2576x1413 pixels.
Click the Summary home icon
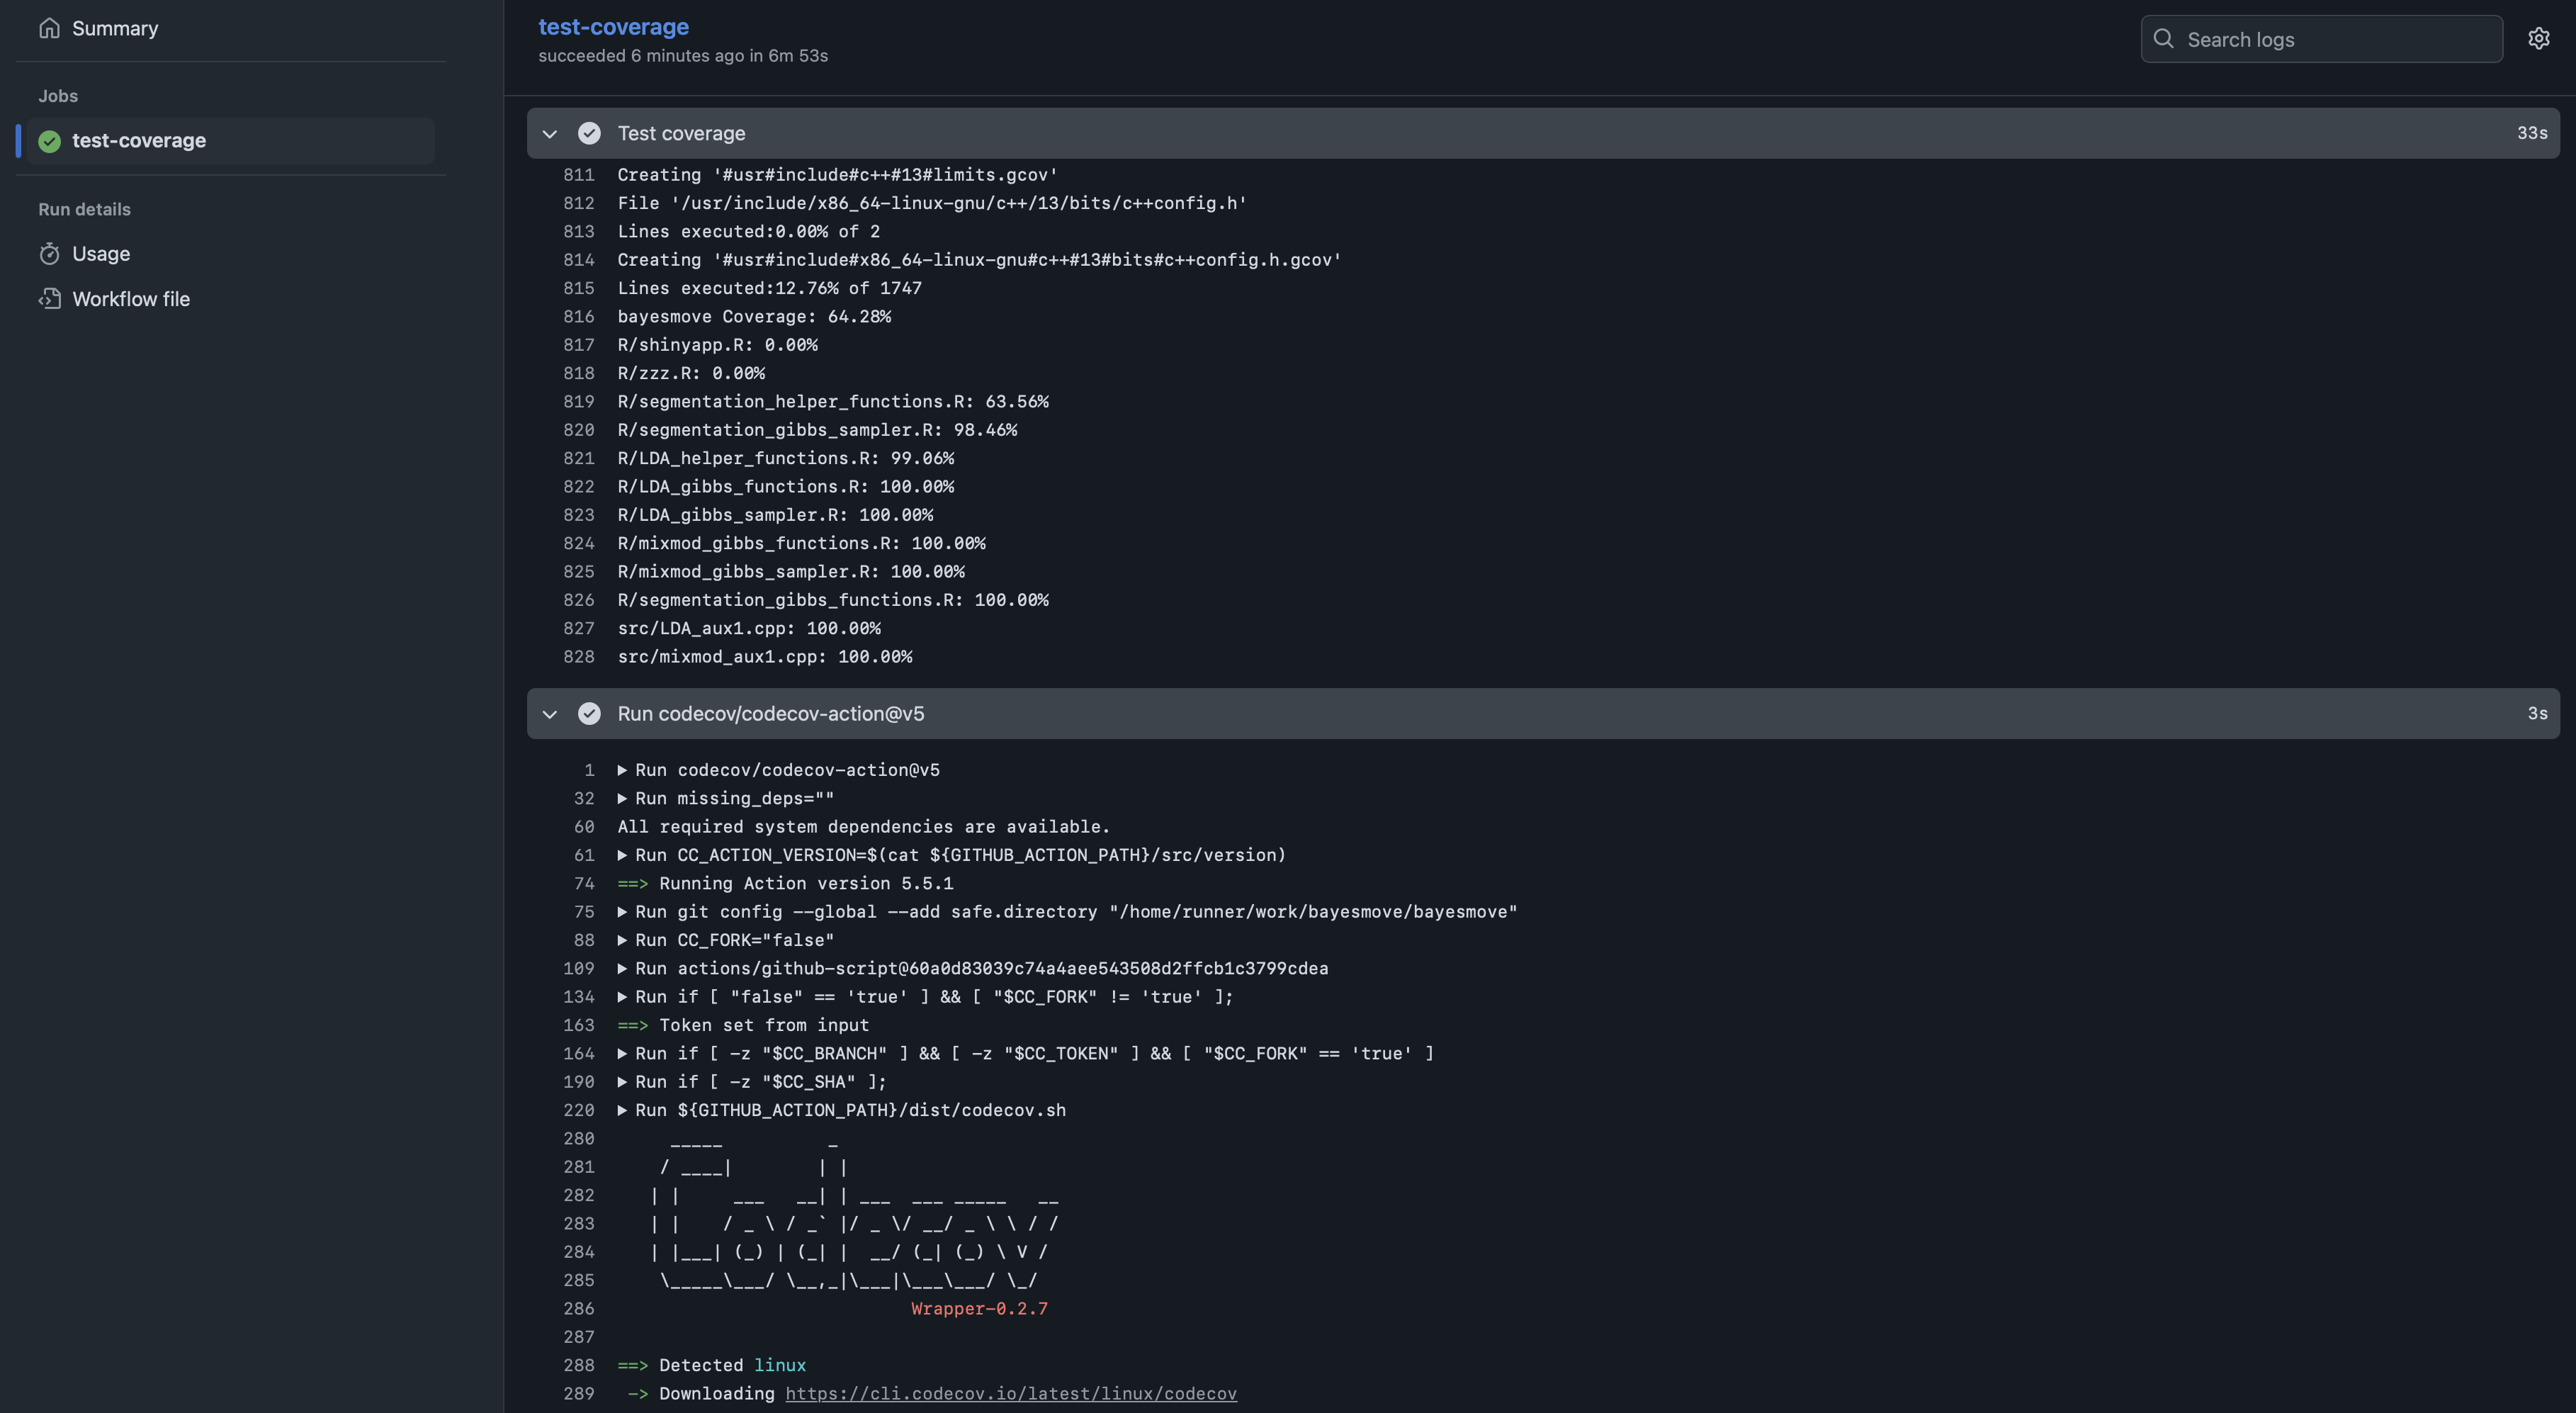point(49,28)
